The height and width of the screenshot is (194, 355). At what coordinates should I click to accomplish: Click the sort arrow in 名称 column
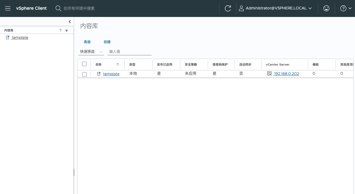(118, 64)
